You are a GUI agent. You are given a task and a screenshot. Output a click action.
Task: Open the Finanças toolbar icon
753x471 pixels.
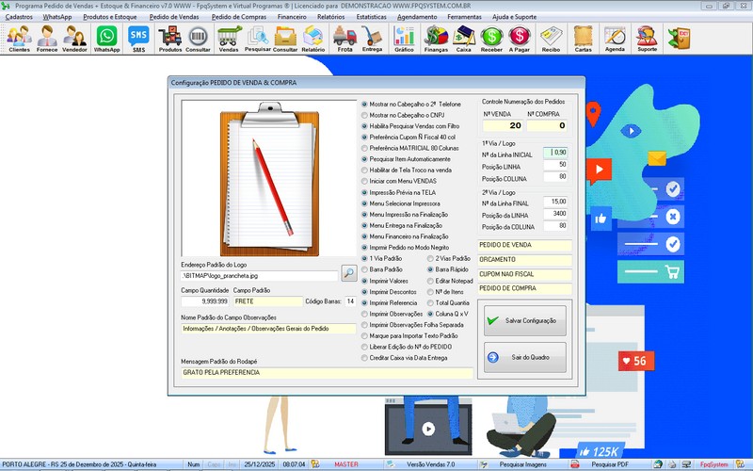pos(436,39)
